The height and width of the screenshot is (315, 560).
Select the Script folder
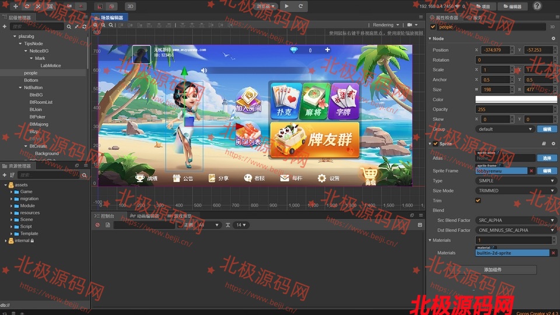click(26, 226)
